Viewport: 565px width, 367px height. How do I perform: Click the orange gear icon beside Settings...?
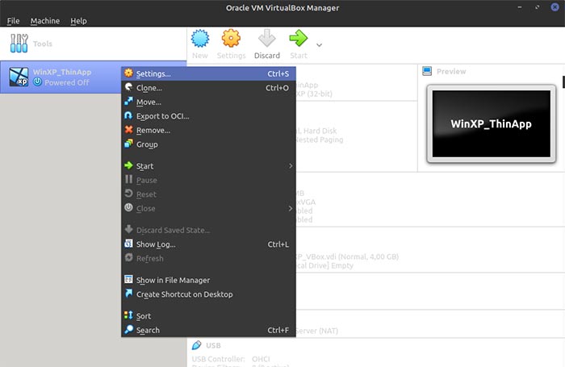128,73
